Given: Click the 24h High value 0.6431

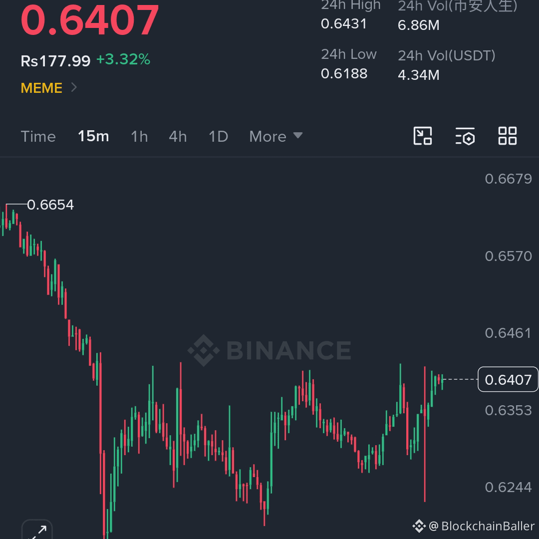Looking at the screenshot, I should click(344, 24).
